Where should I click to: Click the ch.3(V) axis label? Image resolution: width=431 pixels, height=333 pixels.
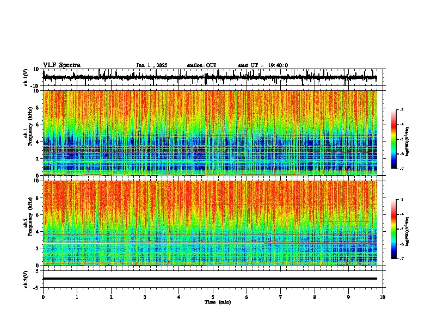pos(26,279)
